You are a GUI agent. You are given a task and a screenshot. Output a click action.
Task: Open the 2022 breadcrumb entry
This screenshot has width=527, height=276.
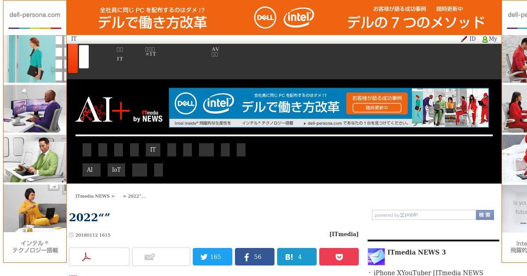[x=137, y=196]
